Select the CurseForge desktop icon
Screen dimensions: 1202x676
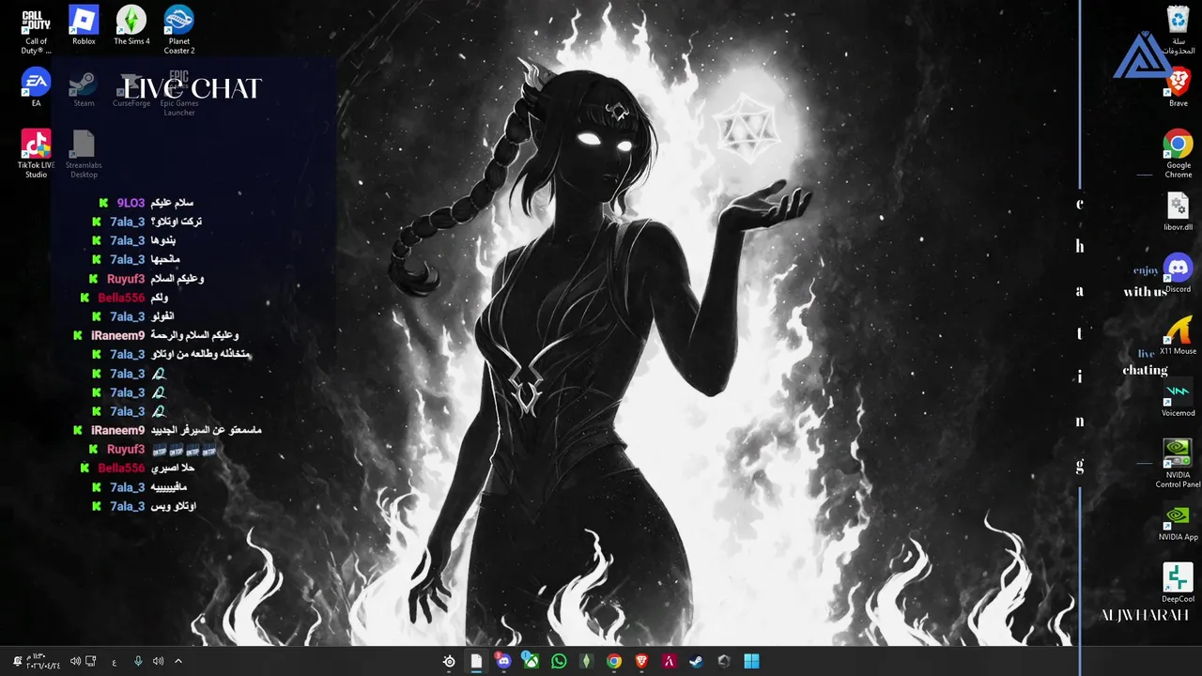tap(131, 88)
